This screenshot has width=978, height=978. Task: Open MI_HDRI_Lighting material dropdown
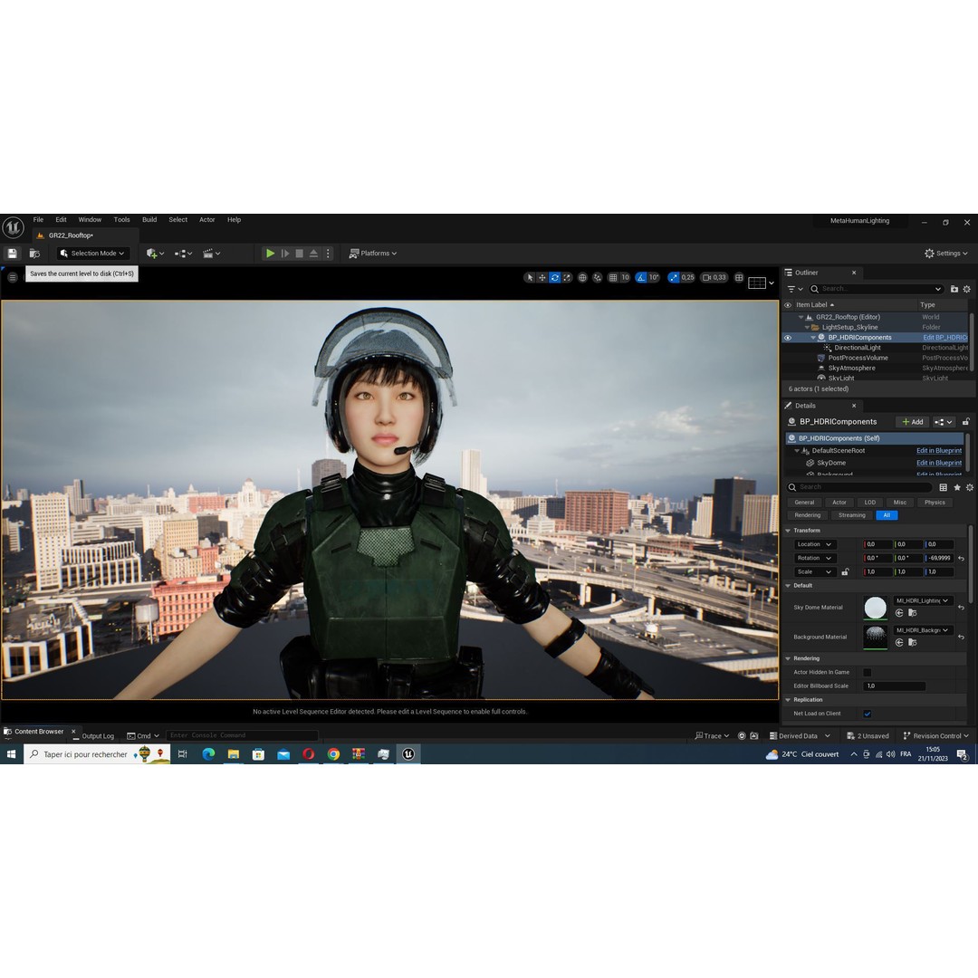924,600
